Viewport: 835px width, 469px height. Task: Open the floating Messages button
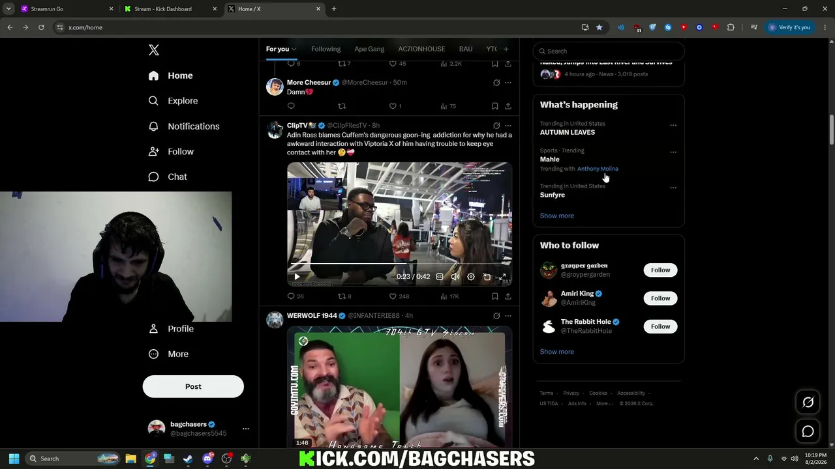(808, 431)
